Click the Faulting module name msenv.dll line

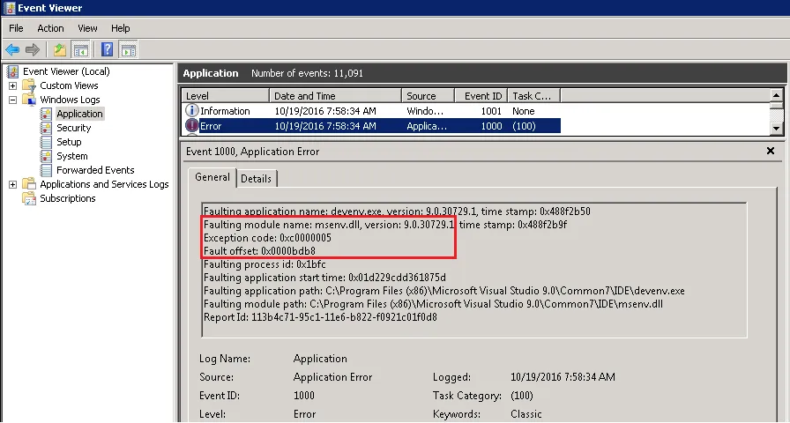pyautogui.click(x=385, y=225)
